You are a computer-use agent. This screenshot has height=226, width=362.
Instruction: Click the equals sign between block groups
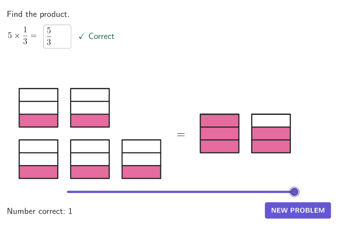181,135
